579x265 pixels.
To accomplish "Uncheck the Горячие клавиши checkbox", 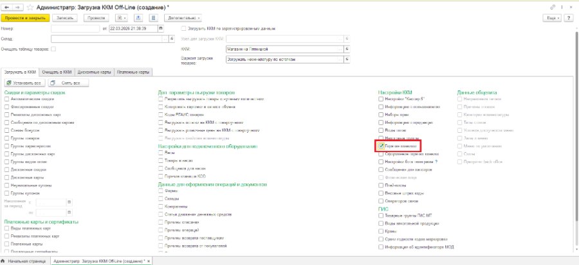I will coord(381,146).
